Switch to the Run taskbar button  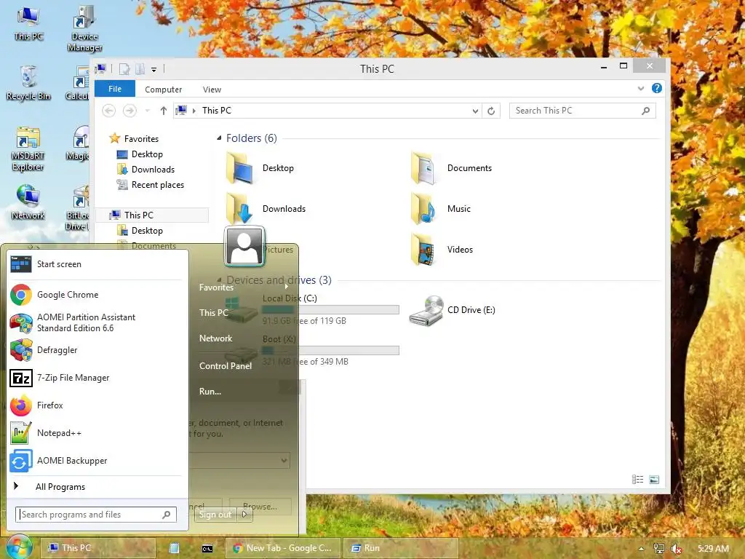click(400, 548)
